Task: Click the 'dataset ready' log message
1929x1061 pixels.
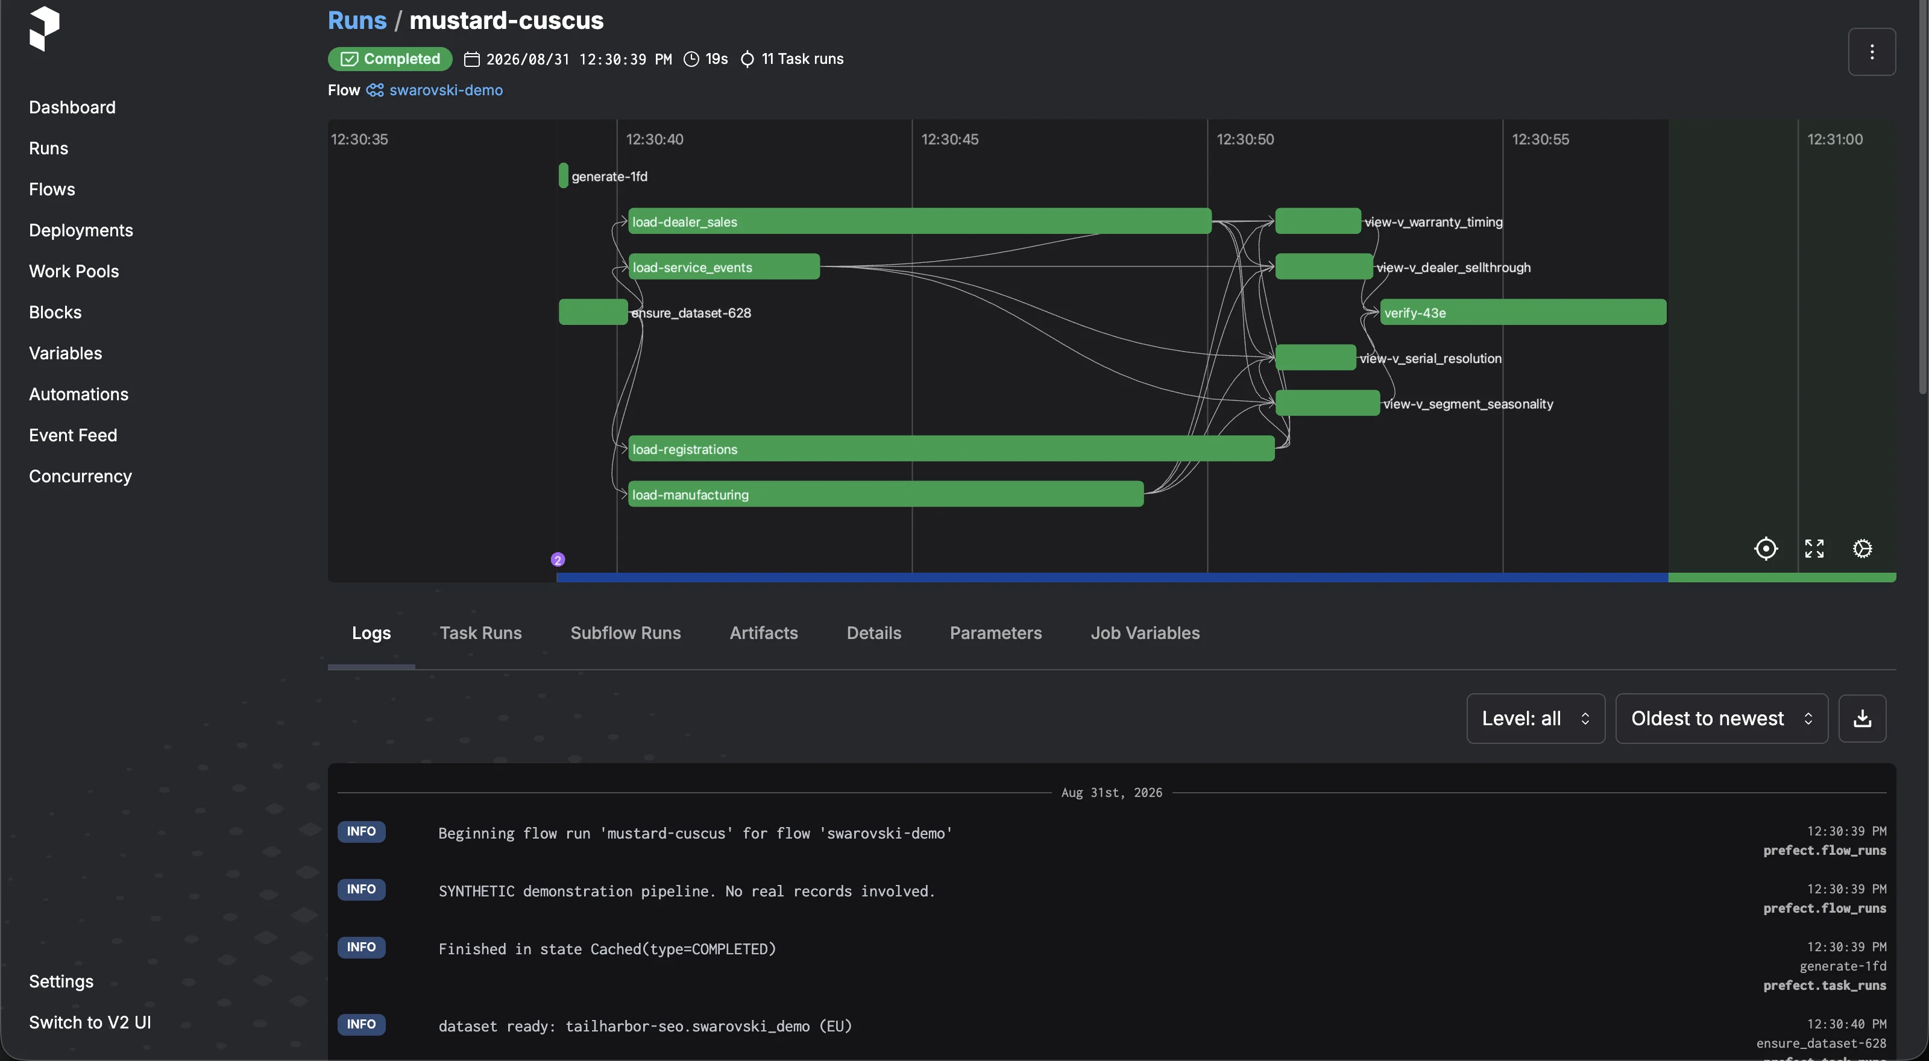Action: [646, 1026]
